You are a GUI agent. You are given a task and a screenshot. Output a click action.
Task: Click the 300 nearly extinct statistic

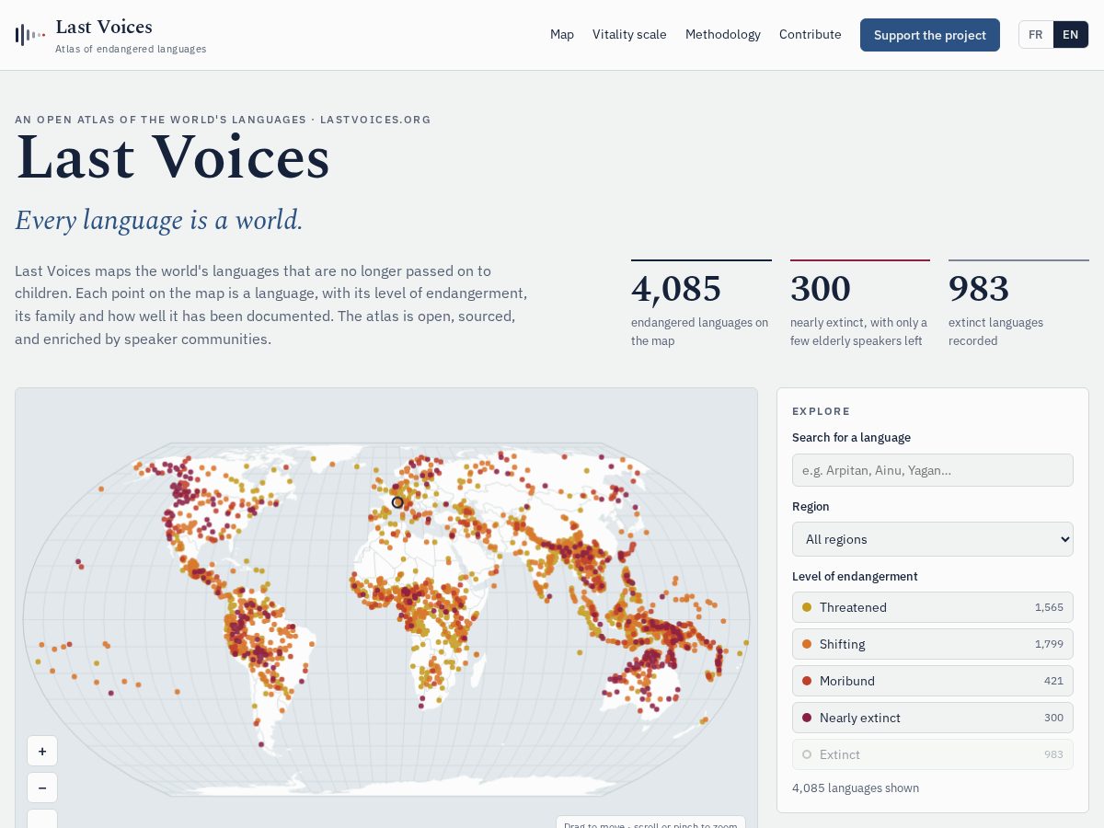click(860, 305)
